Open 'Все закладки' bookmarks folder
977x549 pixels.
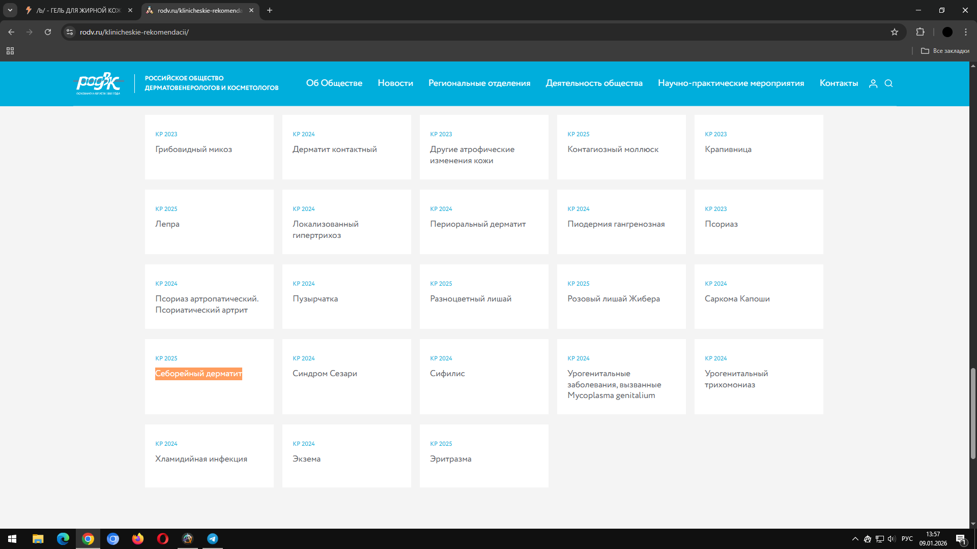pyautogui.click(x=945, y=51)
